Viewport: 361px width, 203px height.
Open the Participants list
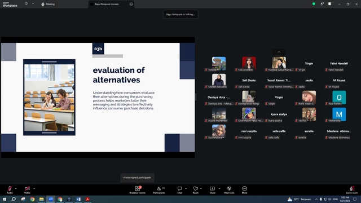(x=159, y=189)
